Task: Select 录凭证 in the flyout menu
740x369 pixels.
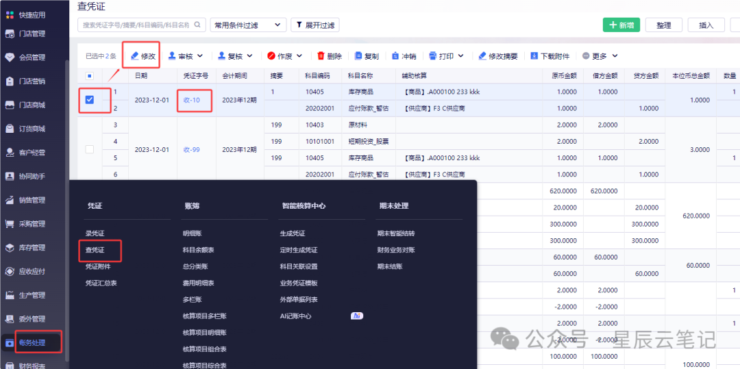Action: [95, 233]
